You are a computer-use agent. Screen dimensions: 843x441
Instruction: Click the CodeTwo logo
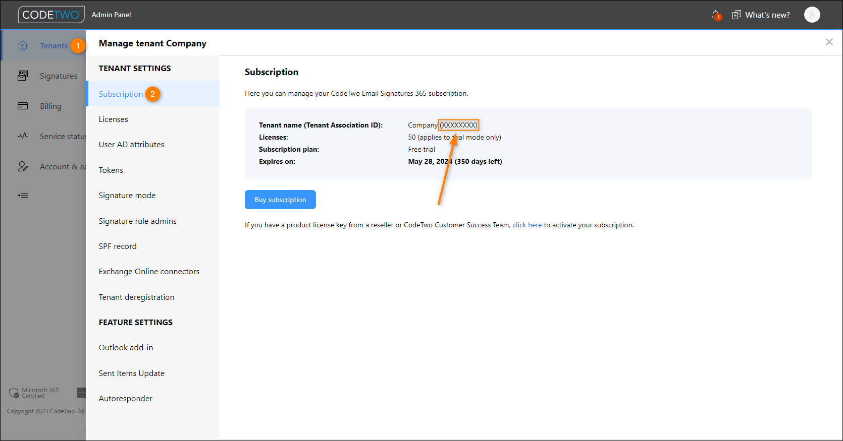coord(51,15)
